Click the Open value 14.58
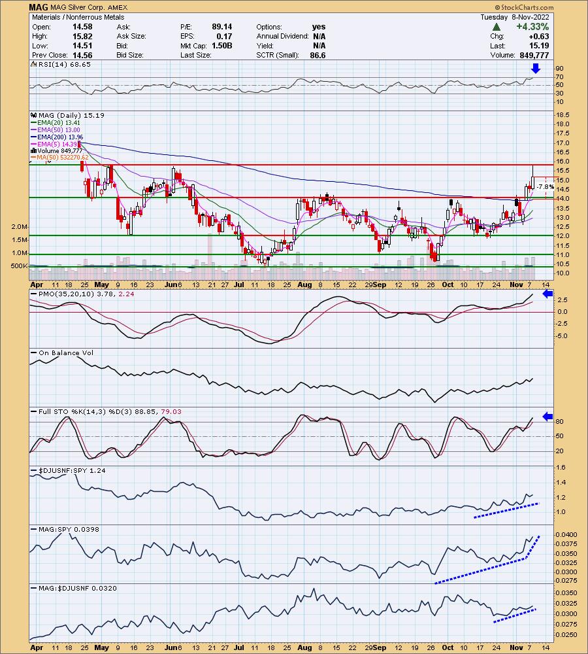 [82, 27]
